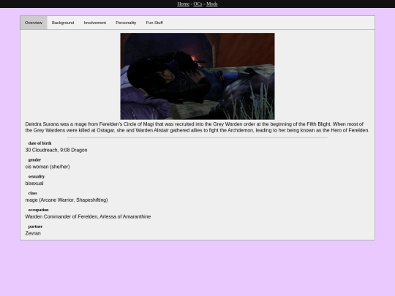Click the class heading label
Image resolution: width=395 pixels, height=296 pixels.
click(x=33, y=193)
